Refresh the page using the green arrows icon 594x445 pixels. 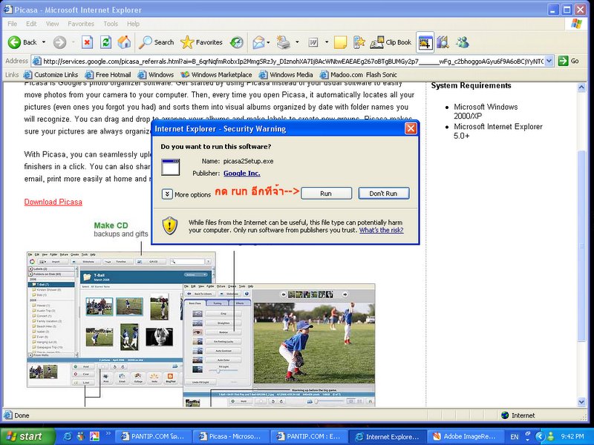coord(105,42)
